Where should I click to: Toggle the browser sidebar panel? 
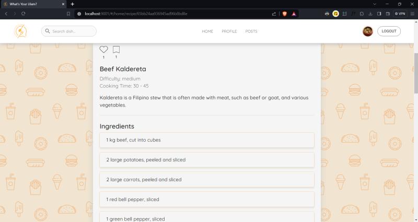pyautogui.click(x=379, y=14)
